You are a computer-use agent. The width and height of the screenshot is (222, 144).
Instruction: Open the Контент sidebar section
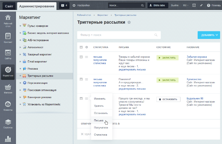point(8,38)
